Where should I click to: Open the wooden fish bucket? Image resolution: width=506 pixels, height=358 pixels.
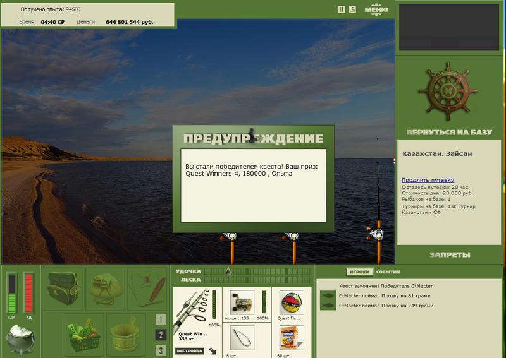tap(125, 334)
